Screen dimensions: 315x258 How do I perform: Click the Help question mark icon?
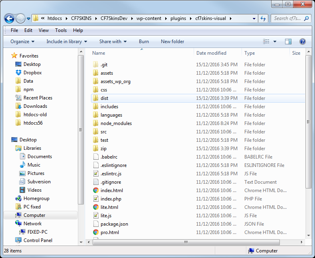tap(302, 42)
